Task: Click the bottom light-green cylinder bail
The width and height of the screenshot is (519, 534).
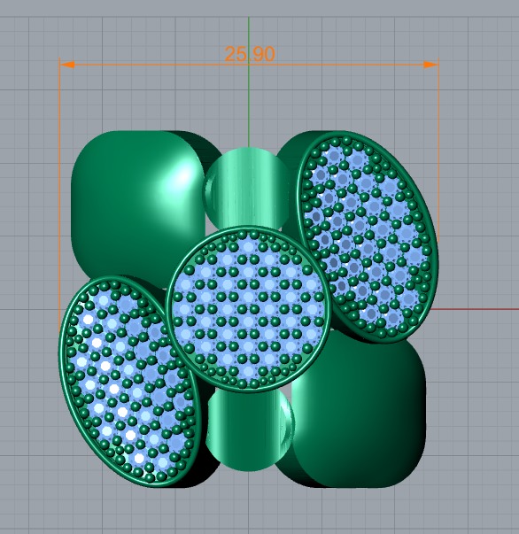Action: [x=250, y=430]
